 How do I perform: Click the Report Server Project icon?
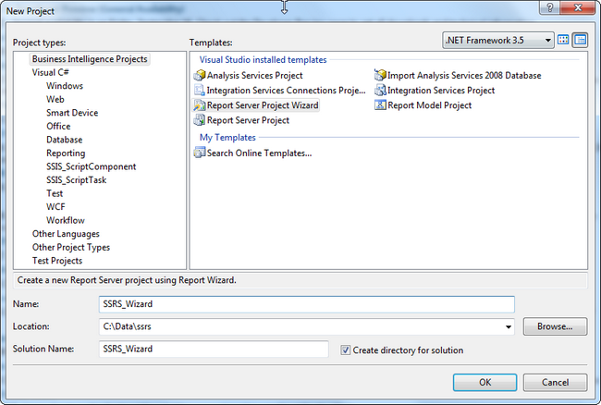tap(200, 120)
